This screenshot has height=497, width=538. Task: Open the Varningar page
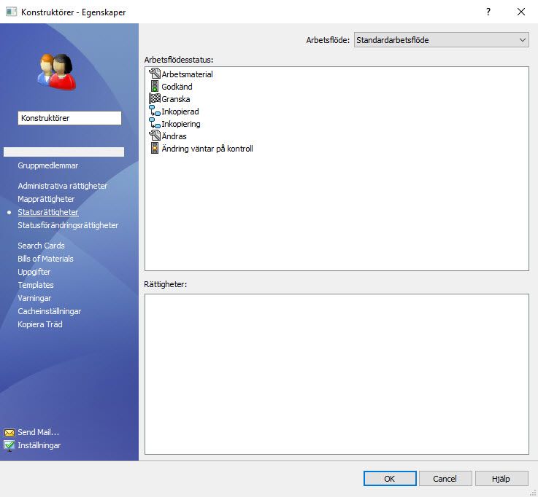coord(34,298)
